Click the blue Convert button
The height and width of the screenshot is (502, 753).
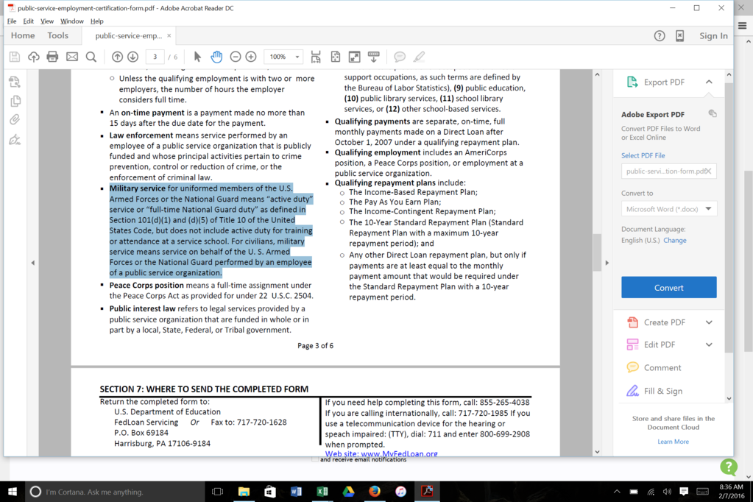point(669,287)
